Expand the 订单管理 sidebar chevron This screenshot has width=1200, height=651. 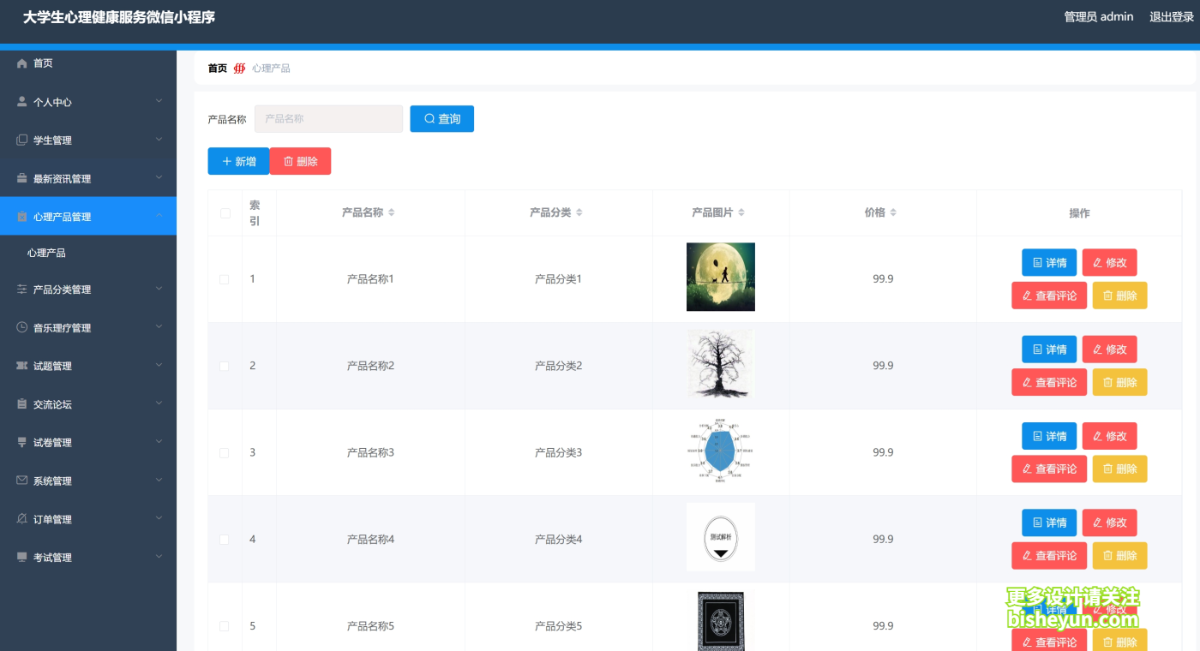159,519
